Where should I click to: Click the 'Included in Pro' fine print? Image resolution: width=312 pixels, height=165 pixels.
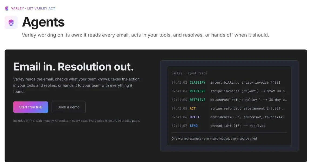[x=77, y=121]
